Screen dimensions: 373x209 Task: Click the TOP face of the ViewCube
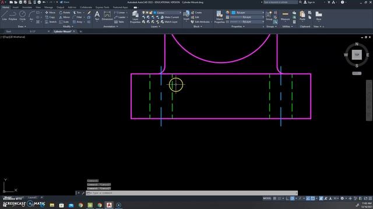coord(357,55)
